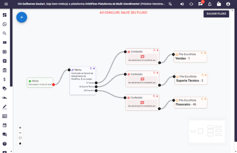
Task: Toggle the canvas lock interactivity control
Action: (x=20, y=143)
